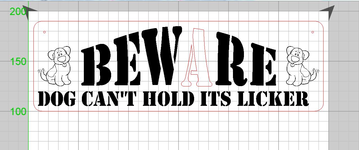
Task: Select the red outlined letter A
Action: pos(197,57)
